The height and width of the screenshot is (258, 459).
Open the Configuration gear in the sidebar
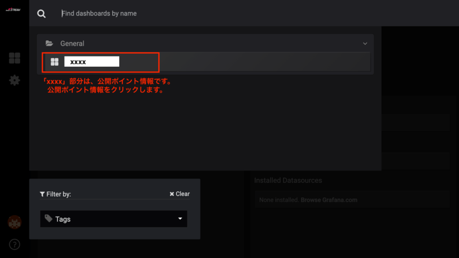click(14, 80)
